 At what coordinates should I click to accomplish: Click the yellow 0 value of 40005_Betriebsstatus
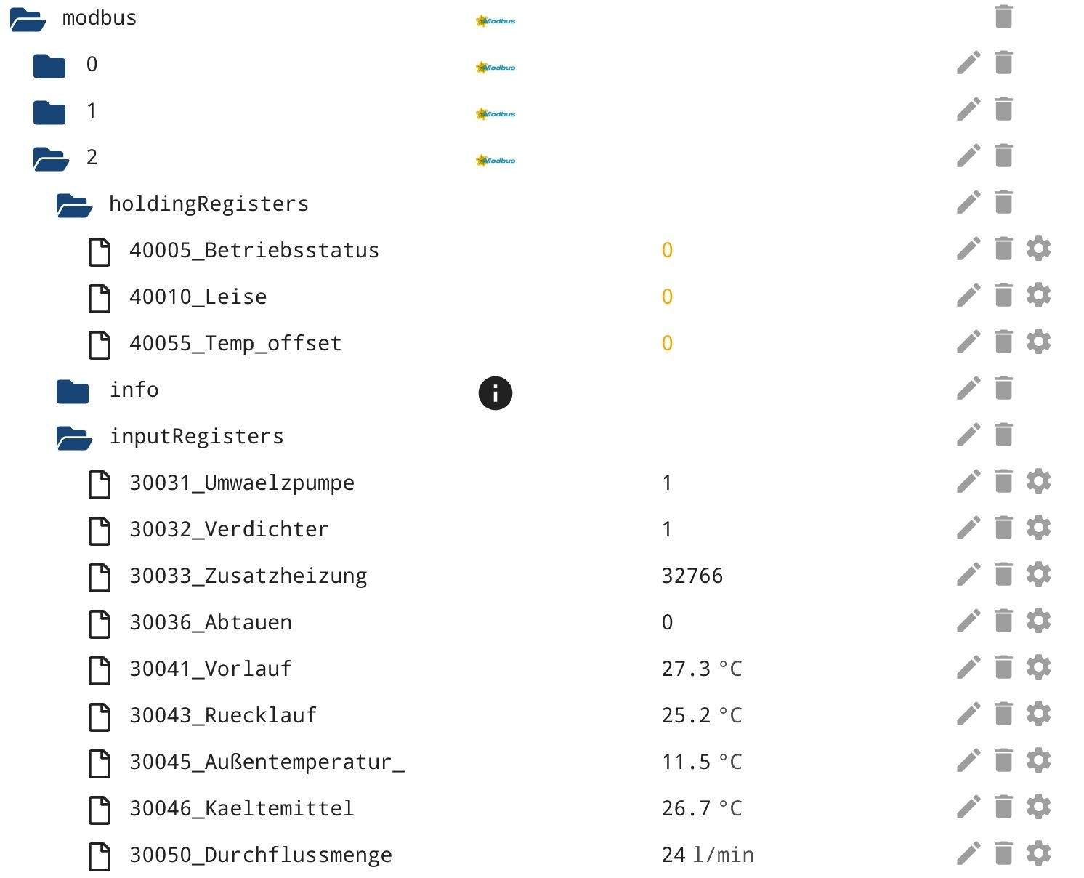click(x=667, y=250)
